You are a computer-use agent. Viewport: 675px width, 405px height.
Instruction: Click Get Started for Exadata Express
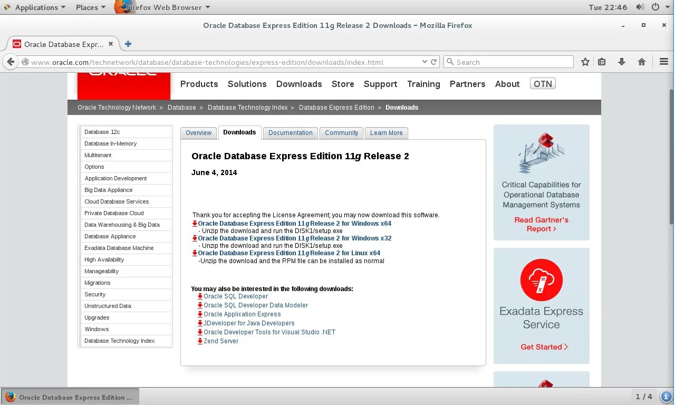coord(544,347)
